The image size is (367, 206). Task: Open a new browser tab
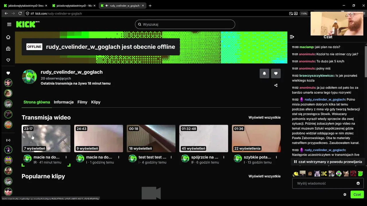coord(150,5)
